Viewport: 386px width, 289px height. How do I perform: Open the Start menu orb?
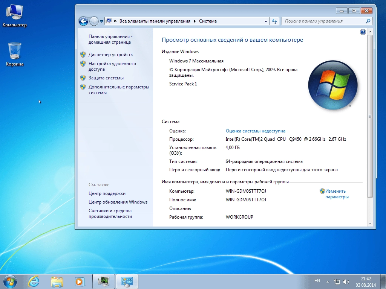coord(10,281)
